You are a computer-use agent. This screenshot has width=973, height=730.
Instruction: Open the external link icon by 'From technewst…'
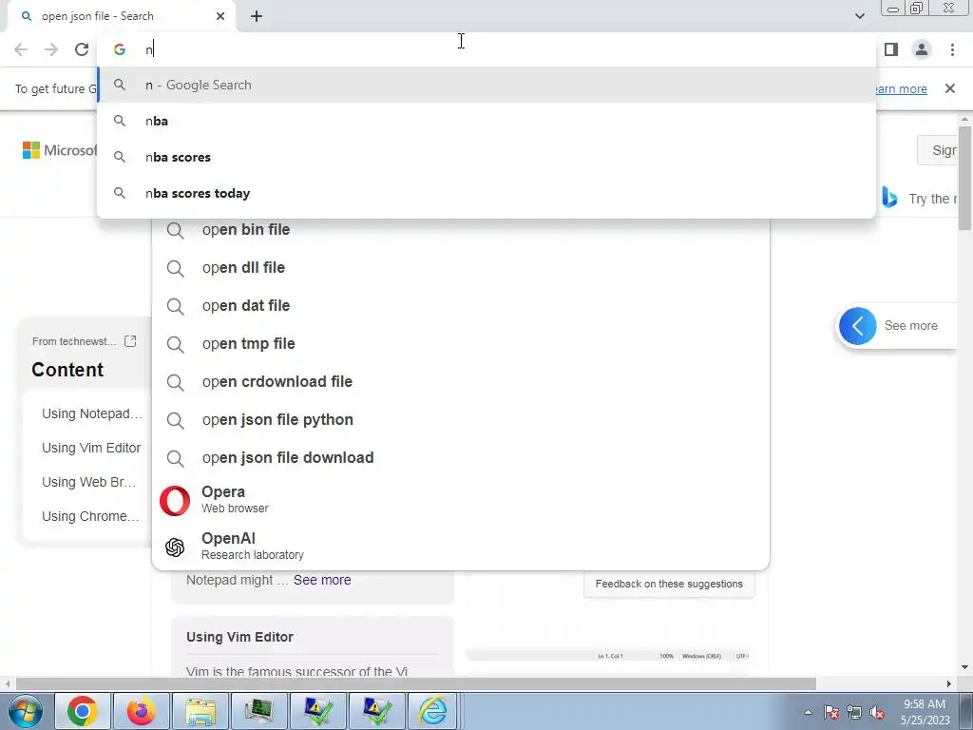coord(130,341)
